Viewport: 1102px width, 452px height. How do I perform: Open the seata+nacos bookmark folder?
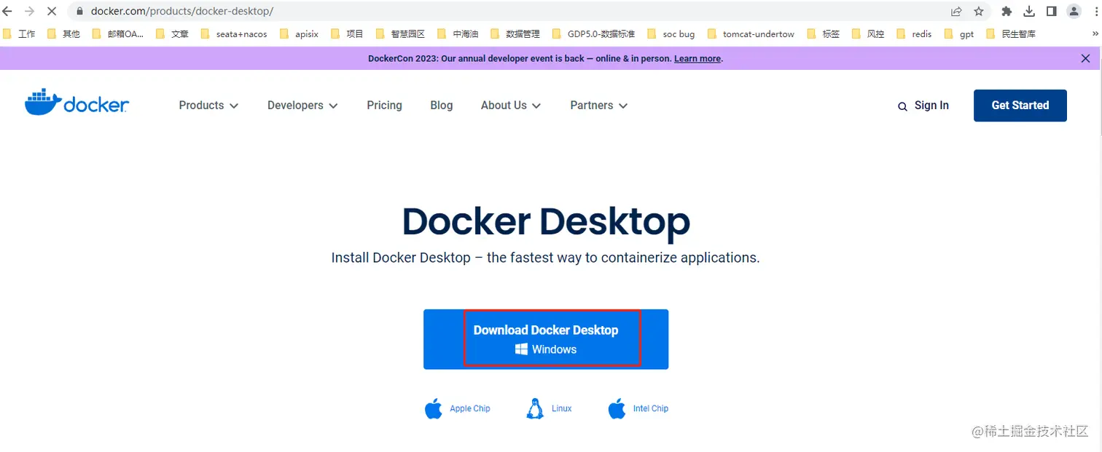coord(234,33)
